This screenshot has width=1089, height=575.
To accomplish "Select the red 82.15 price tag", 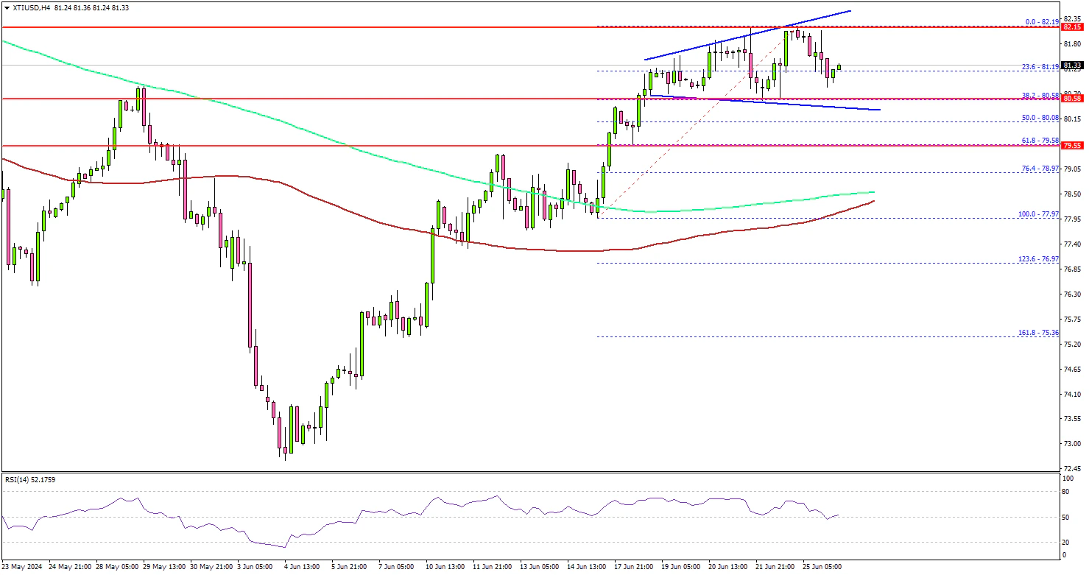I will (x=1073, y=27).
